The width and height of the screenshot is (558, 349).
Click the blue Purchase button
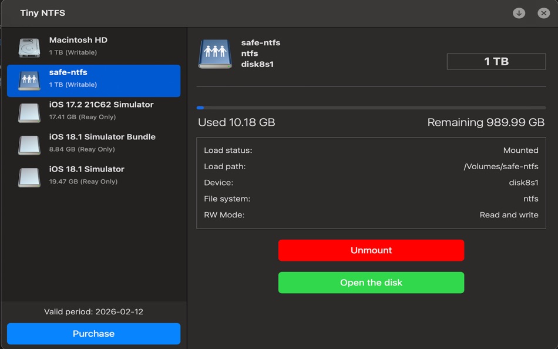[x=93, y=334]
